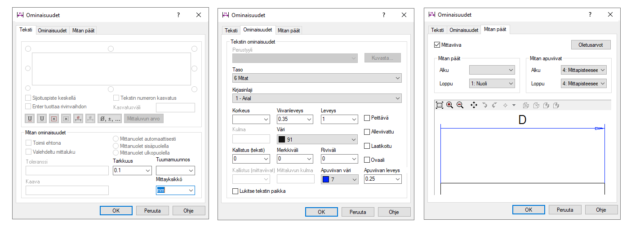Image resolution: width=631 pixels, height=231 pixels.
Task: Open the Mittayksikkö dropdown showing mm
Action: 175,191
